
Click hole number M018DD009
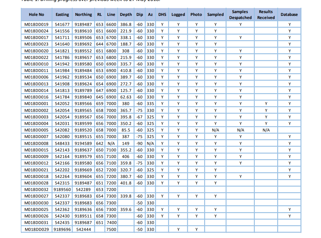36,157
